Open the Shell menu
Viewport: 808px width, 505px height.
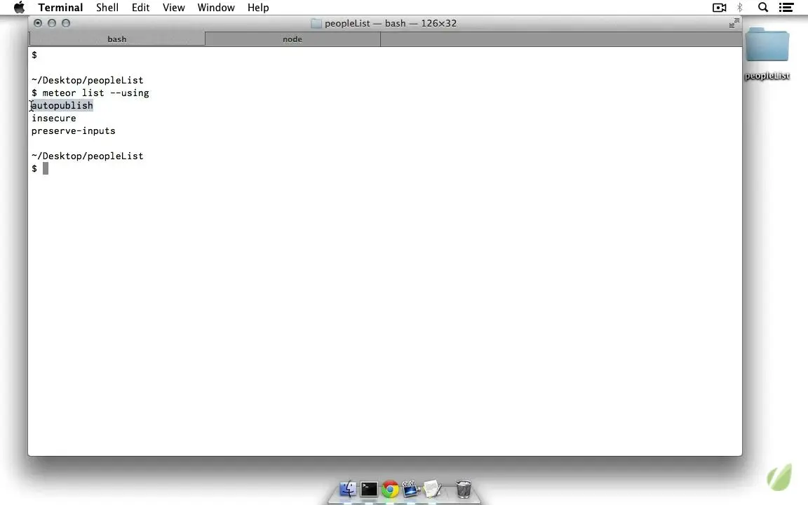(107, 7)
